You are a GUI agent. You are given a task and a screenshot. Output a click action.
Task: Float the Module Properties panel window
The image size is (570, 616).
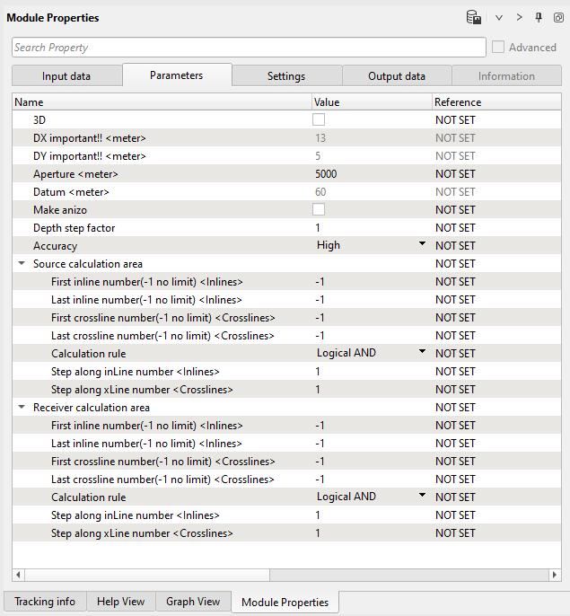[557, 17]
